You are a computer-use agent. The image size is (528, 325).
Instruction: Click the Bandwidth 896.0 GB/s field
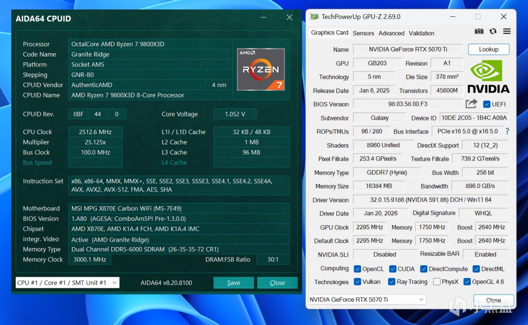(x=480, y=186)
